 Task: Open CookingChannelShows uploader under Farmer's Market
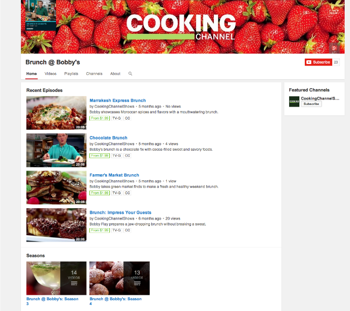click(x=114, y=181)
